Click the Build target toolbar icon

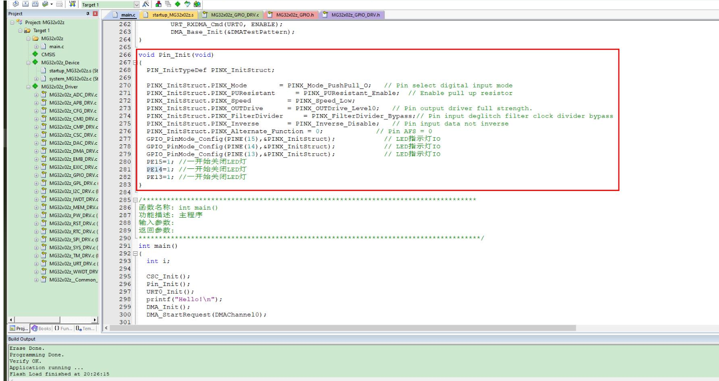(x=25, y=4)
